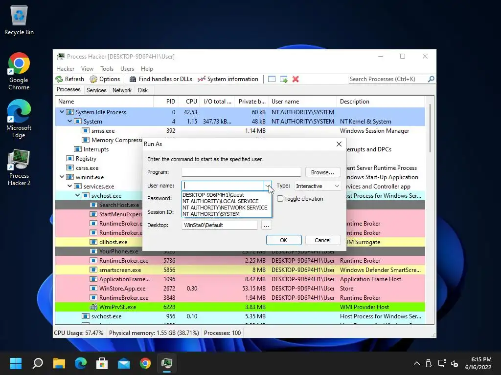Select DESKTOP-9D6P4H1\Guest from the list
Image resolution: width=501 pixels, height=375 pixels.
click(x=226, y=195)
